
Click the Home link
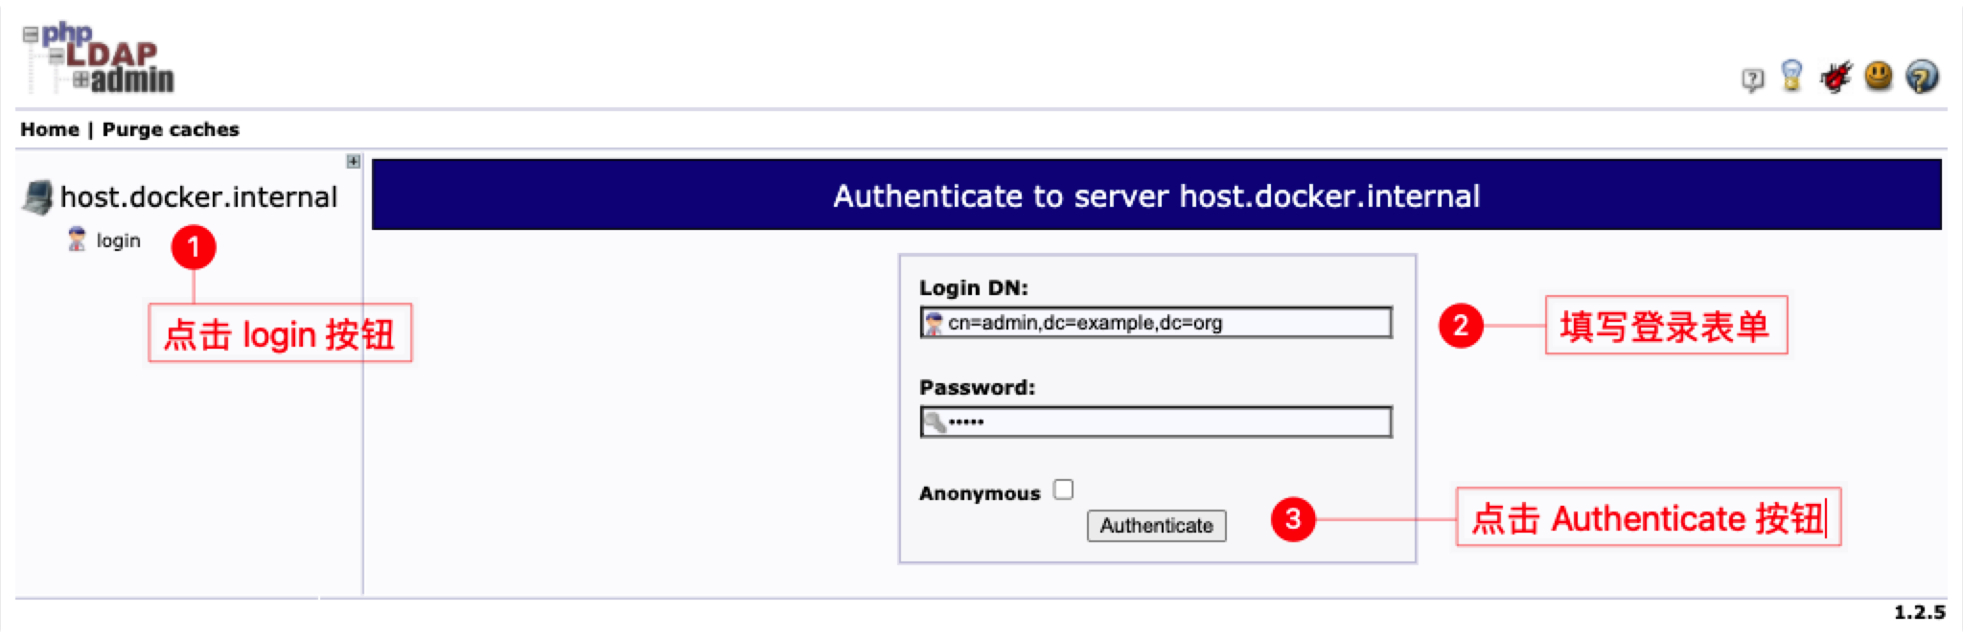click(50, 129)
